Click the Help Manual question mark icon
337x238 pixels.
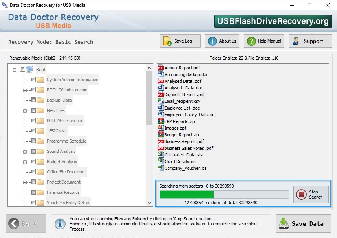coord(251,41)
